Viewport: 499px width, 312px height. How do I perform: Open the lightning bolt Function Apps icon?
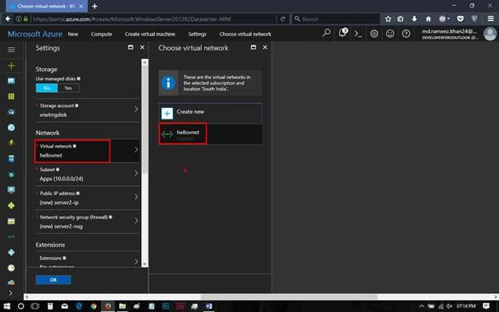[11, 143]
